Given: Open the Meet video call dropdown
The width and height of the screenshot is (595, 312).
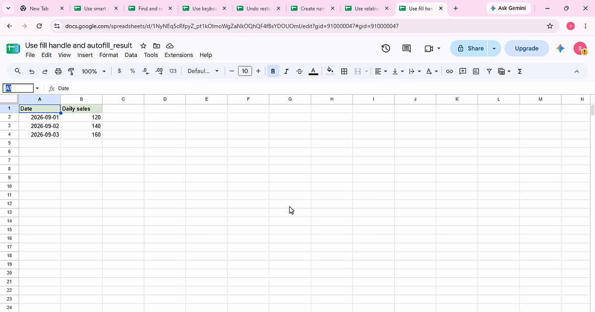Looking at the screenshot, I should click(x=432, y=48).
